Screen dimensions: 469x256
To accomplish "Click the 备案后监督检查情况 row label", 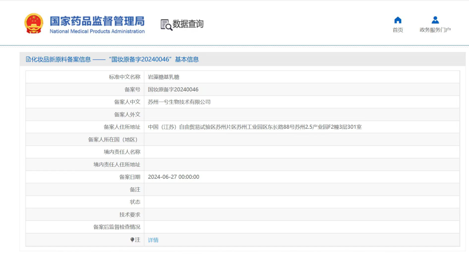I will coord(117,227).
